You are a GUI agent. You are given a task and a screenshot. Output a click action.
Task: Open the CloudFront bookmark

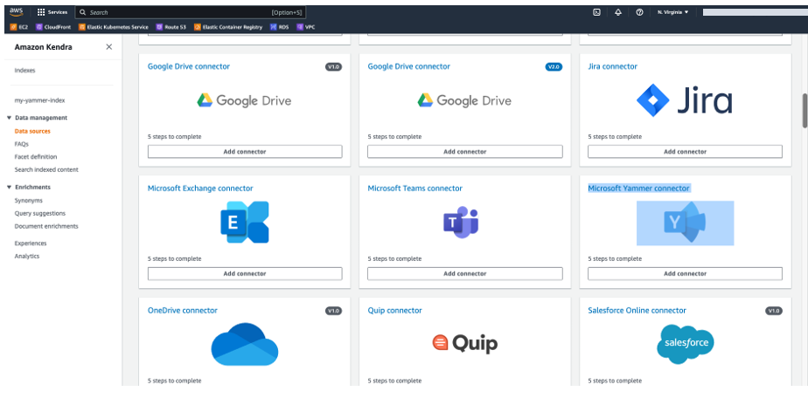pos(53,27)
